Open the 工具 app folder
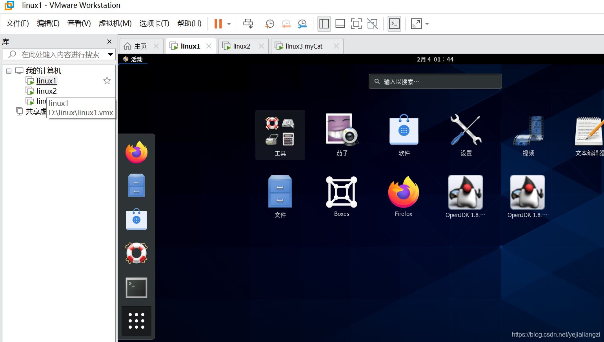 pyautogui.click(x=280, y=135)
